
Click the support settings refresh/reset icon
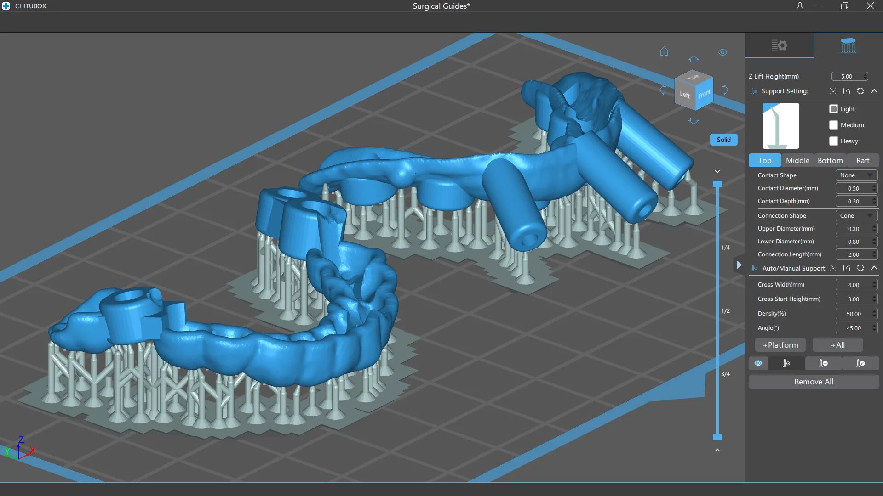pos(860,91)
